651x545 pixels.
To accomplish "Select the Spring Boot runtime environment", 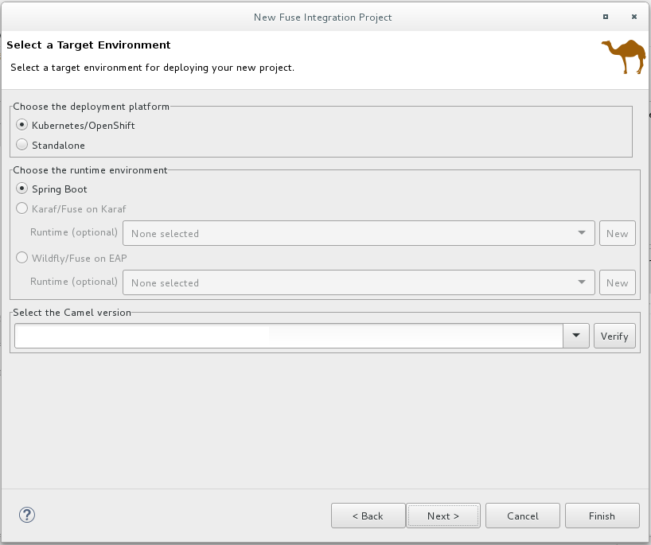I will [22, 189].
